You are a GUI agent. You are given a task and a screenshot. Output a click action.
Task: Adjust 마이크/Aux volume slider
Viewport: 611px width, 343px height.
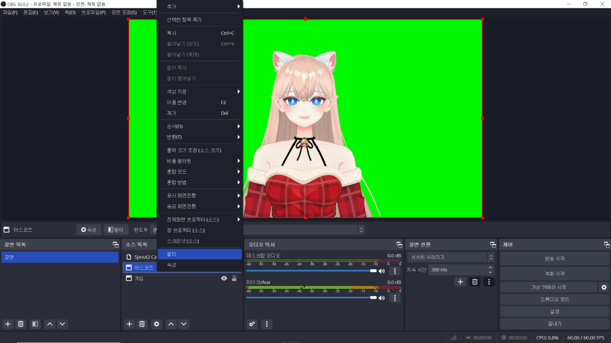312,298
